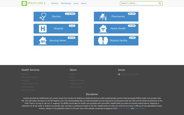184x115 pixels.
Task: Follow the footer Dialysis Facility link
Action: pyautogui.click(x=28, y=90)
